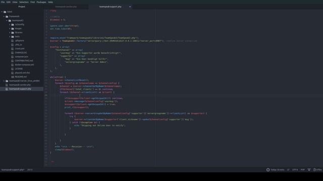
Task: Collapse the root project folder arrow
Action: pos(2,12)
